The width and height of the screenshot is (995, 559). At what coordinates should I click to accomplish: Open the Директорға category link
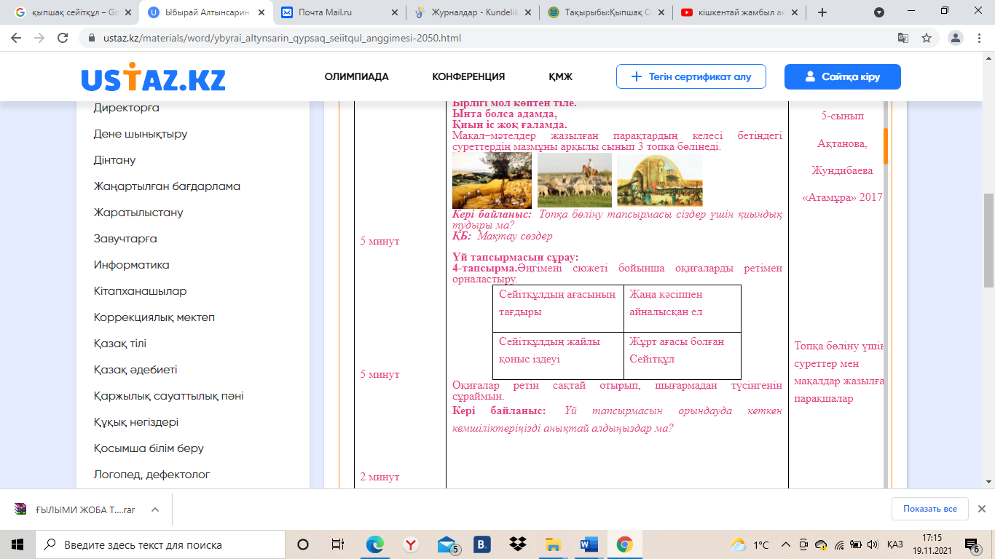click(x=127, y=108)
